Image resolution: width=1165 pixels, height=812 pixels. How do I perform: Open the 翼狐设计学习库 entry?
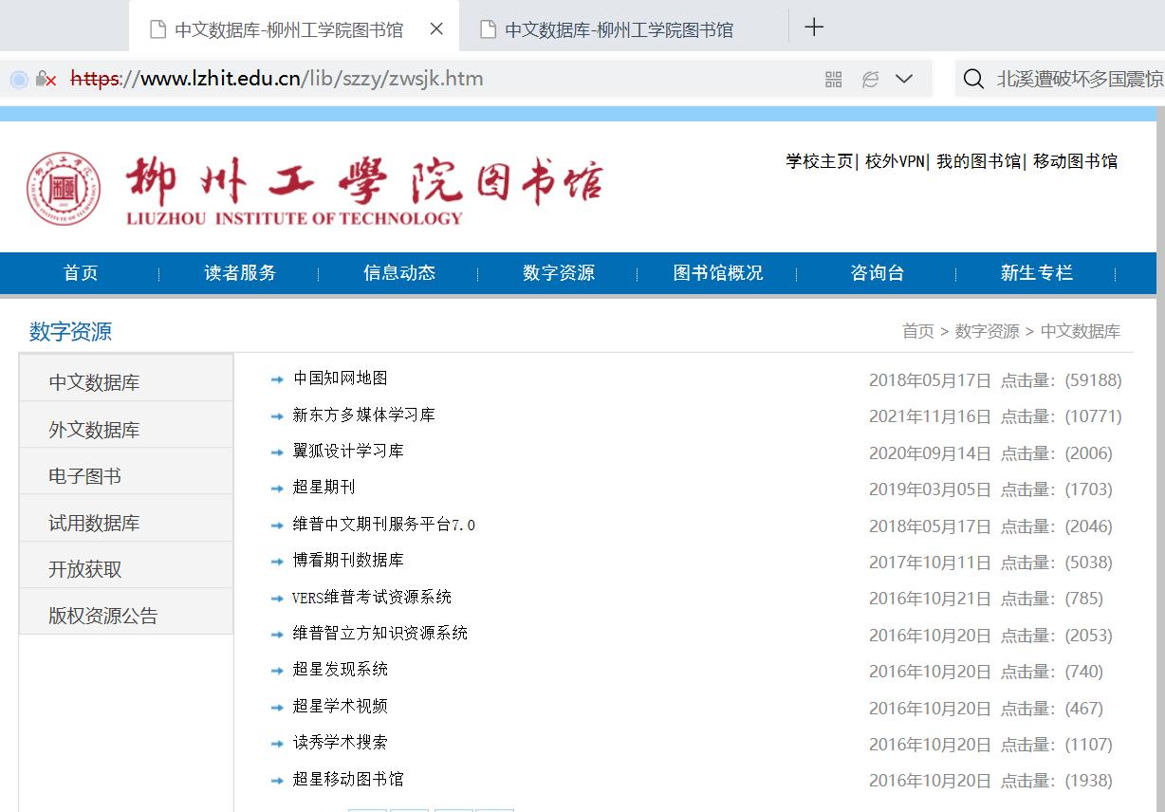(348, 451)
